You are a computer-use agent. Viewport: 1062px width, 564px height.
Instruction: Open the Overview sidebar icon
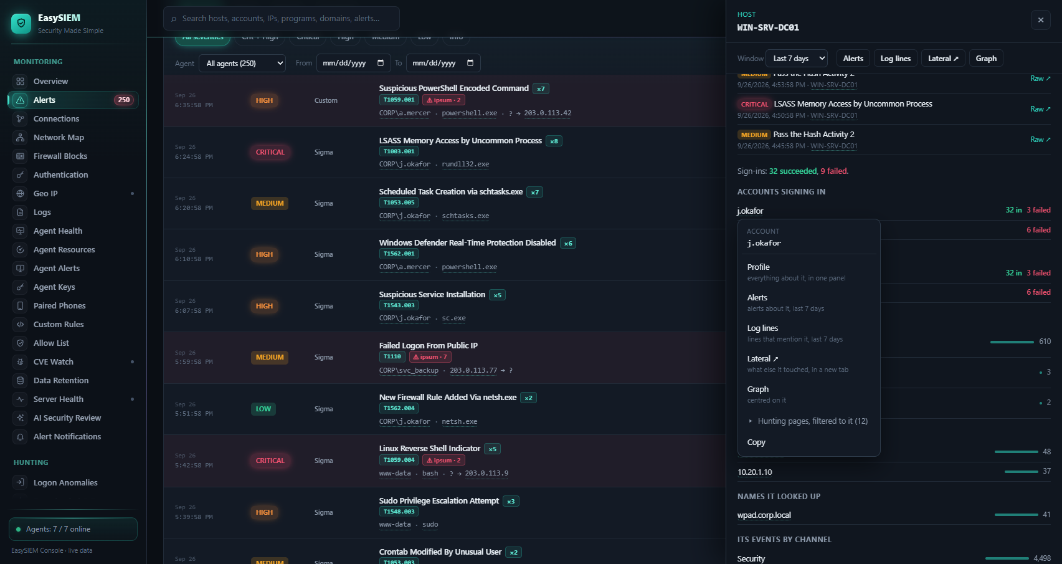click(x=21, y=82)
